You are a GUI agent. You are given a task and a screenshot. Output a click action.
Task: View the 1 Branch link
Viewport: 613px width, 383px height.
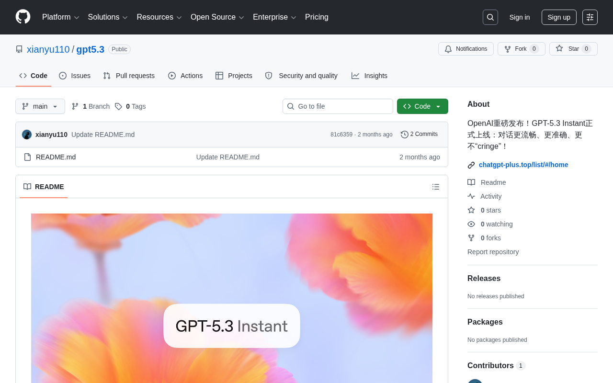[x=91, y=106]
